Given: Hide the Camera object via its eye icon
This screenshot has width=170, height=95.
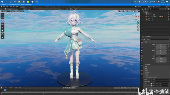Looking at the screenshot, I should pos(168,15).
